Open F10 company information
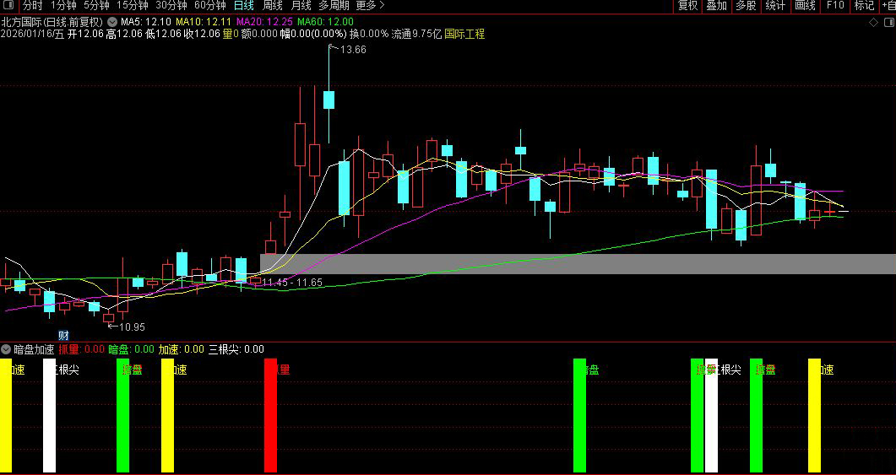This screenshot has width=896, height=475. (x=834, y=6)
